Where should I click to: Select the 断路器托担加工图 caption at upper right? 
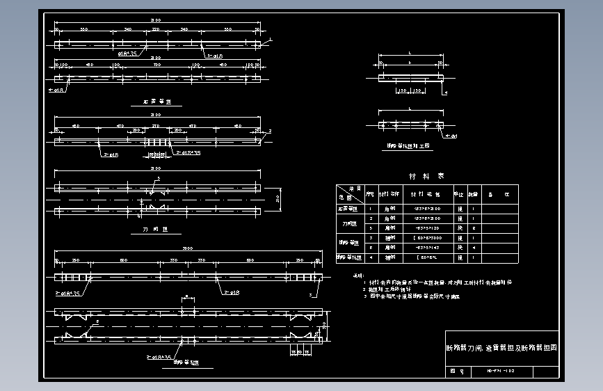tap(408, 146)
